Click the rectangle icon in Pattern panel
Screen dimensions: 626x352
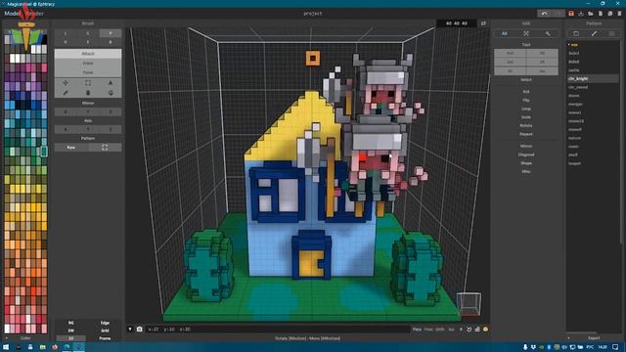click(x=576, y=34)
